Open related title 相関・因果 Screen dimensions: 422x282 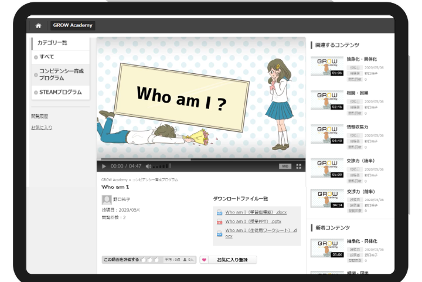pos(358,93)
